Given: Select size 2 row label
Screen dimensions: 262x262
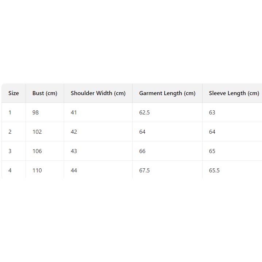Looking at the screenshot, I should pos(10,132).
